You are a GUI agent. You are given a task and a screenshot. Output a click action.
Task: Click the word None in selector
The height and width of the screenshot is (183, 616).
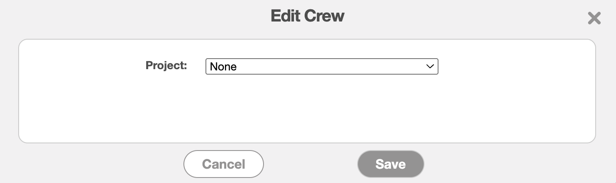223,67
